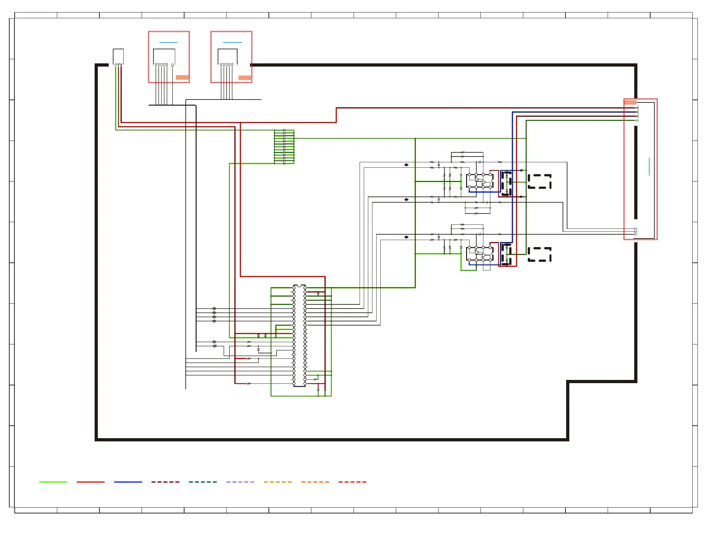Image resolution: width=725 pixels, height=539 pixels.
Task: Click the six-pin connector in left pink box
Action: (164, 57)
